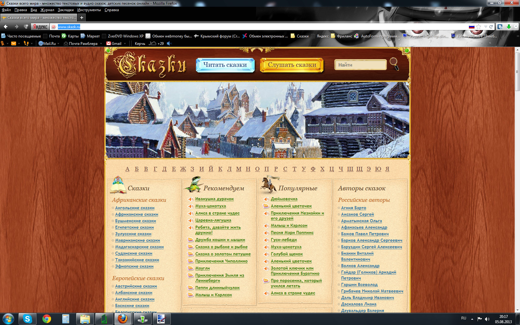This screenshot has height=325, width=520.
Task: Open the Справка menu
Action: click(x=112, y=10)
